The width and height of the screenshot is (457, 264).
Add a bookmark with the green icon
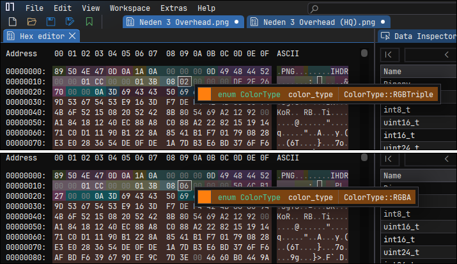click(x=89, y=22)
